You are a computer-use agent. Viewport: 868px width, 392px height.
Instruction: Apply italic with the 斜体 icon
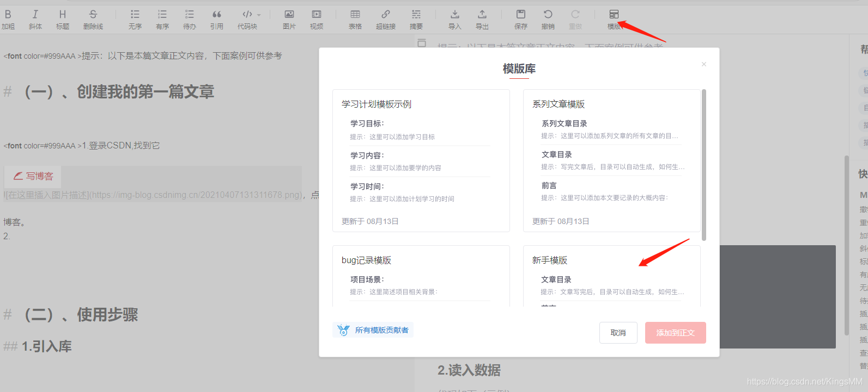[x=35, y=19]
